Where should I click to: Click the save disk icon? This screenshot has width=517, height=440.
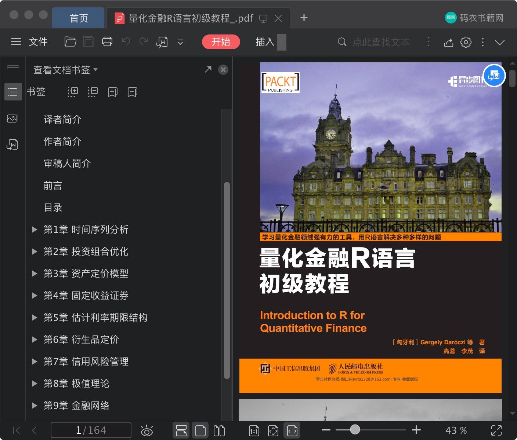pos(88,42)
